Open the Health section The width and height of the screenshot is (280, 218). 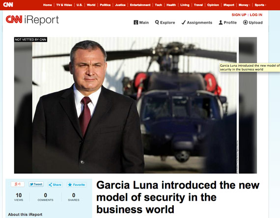(x=171, y=5)
